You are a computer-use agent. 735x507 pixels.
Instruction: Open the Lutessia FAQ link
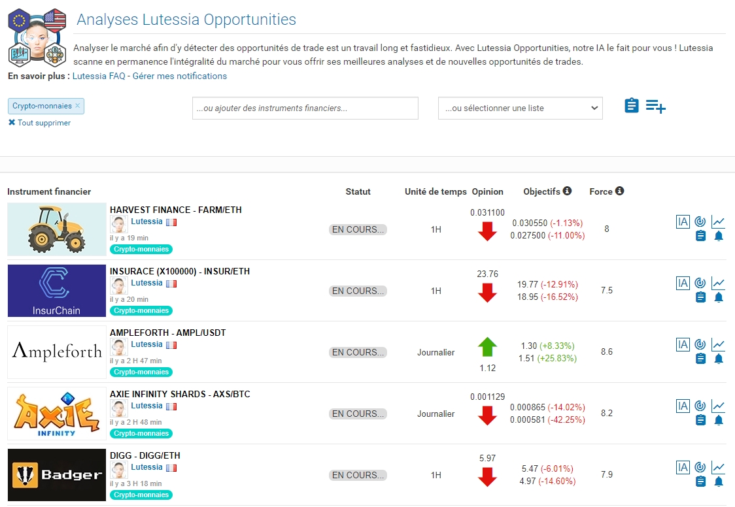coord(99,76)
